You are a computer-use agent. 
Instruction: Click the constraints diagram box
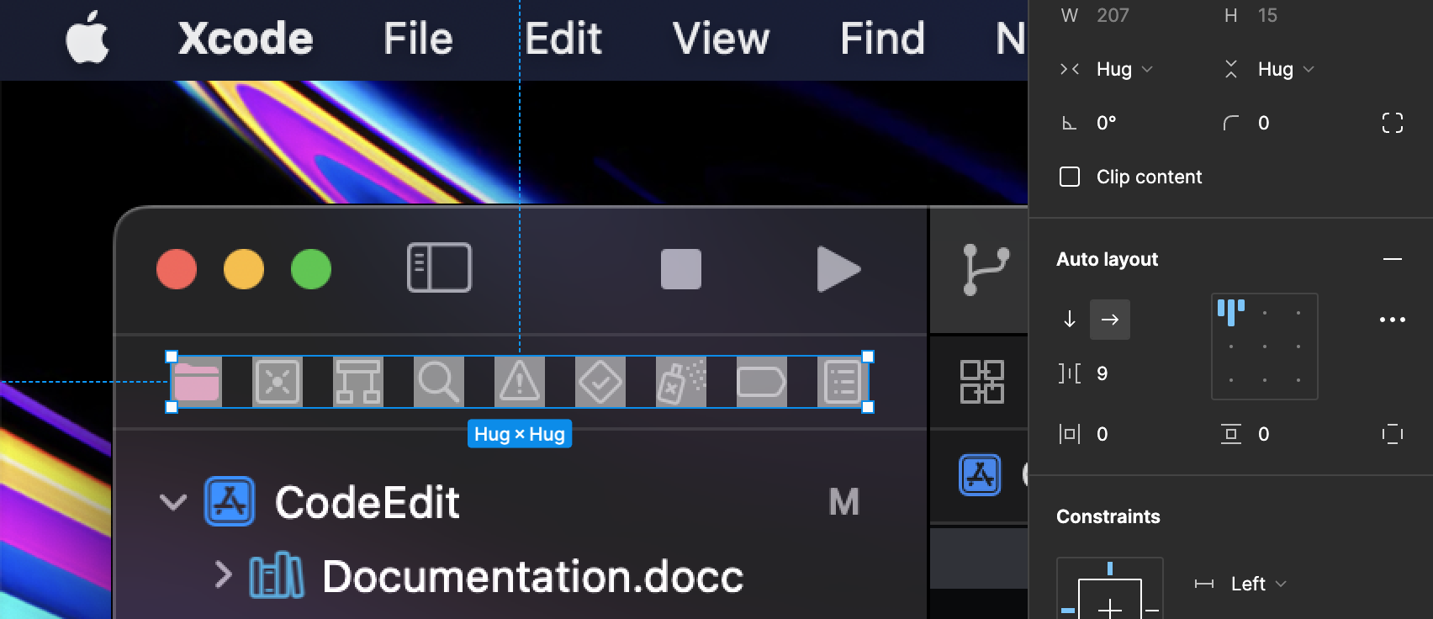point(1110,589)
